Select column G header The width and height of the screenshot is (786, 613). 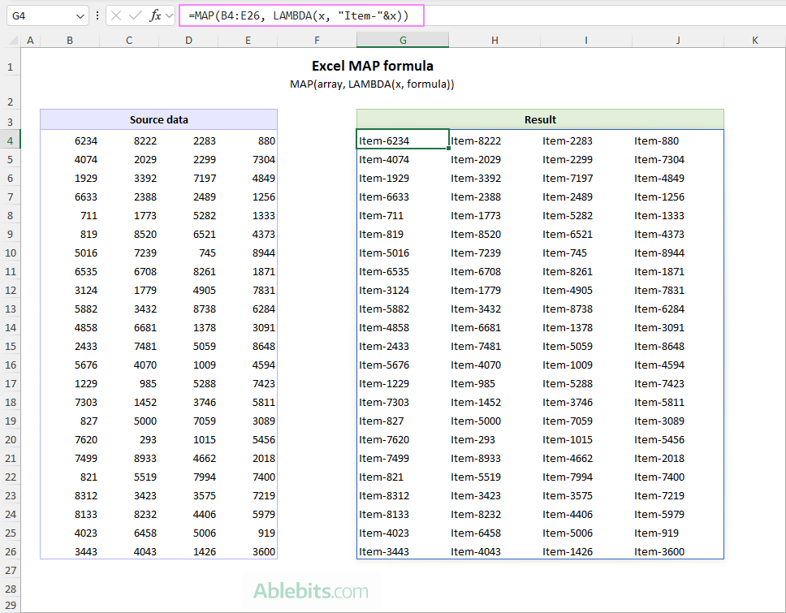(x=403, y=39)
